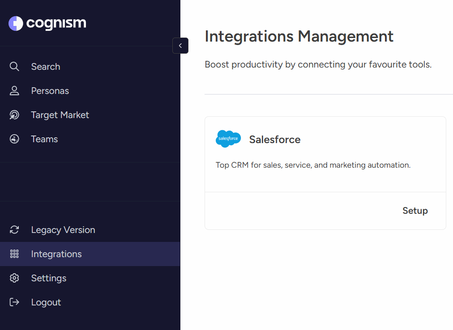Click the Logout arrow icon
Viewport: 453px width, 330px height.
click(14, 302)
